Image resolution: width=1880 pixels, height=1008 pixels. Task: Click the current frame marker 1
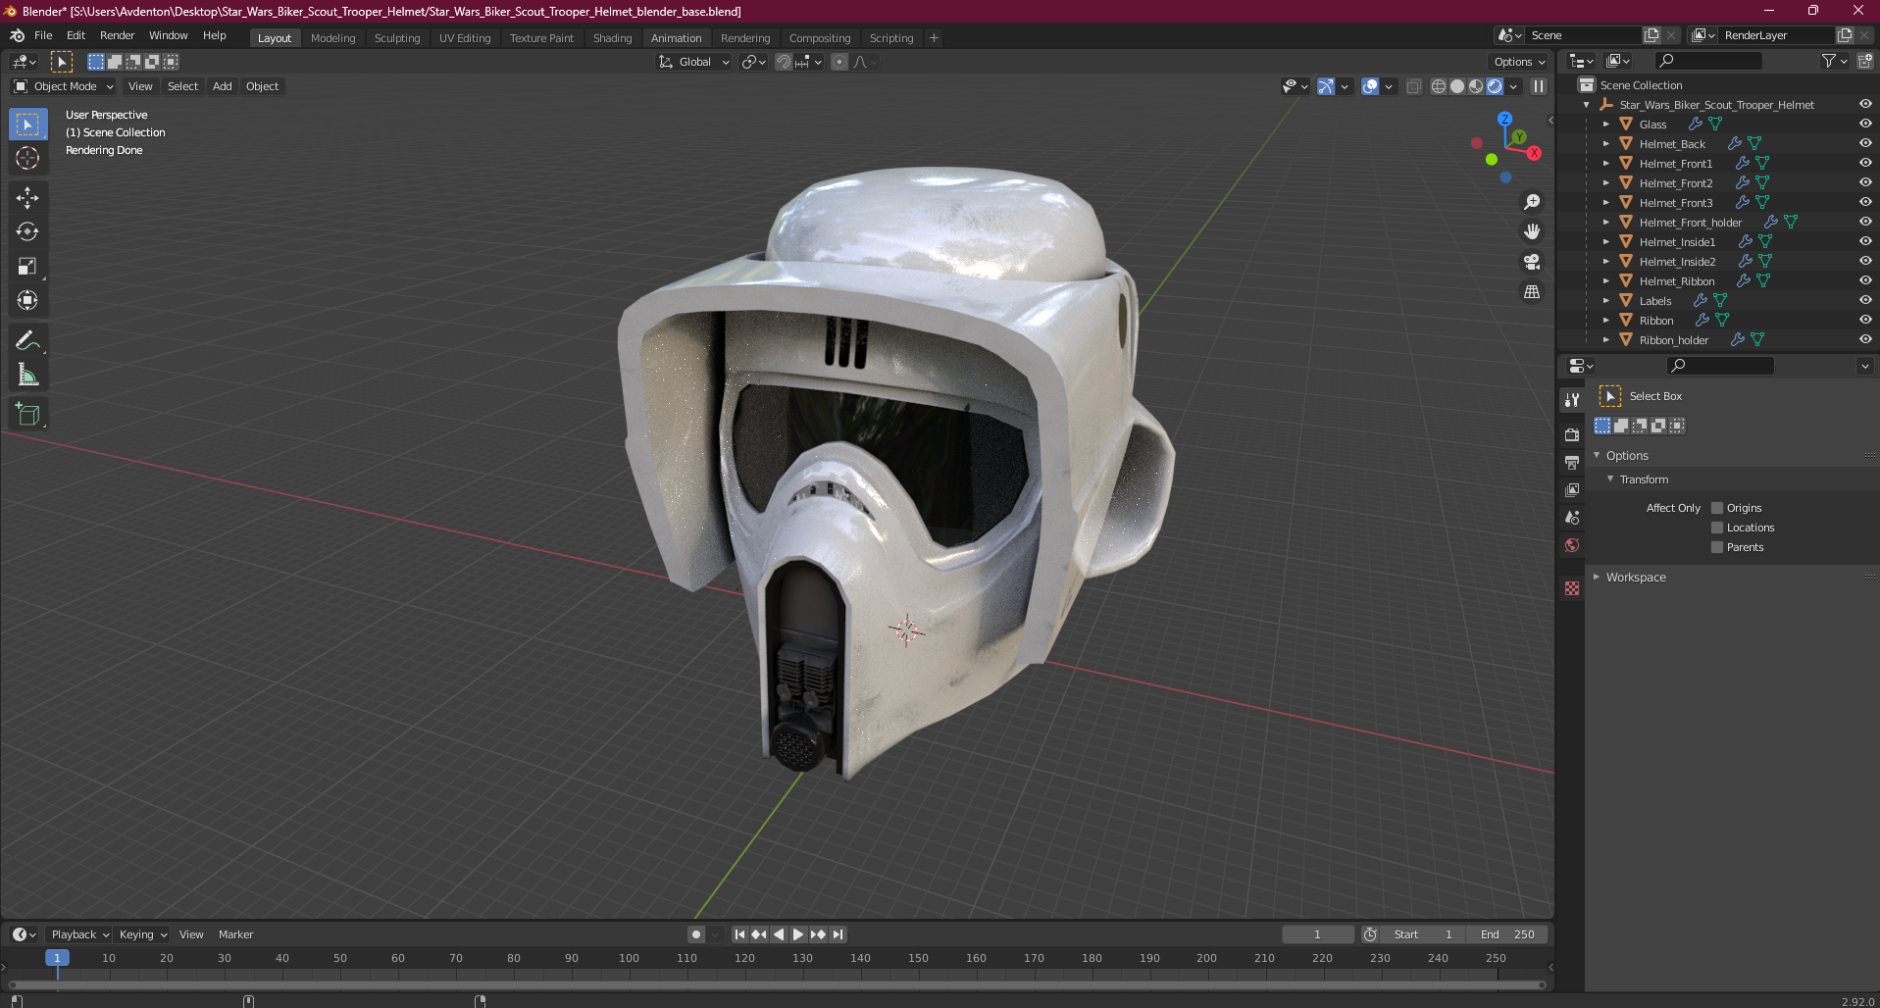click(57, 958)
